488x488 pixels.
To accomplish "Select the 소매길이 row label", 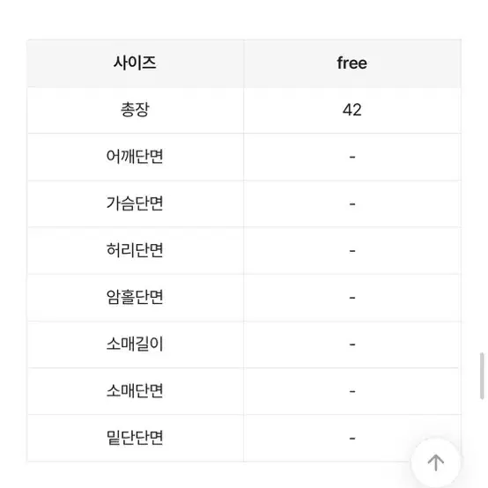I will 135,344.
